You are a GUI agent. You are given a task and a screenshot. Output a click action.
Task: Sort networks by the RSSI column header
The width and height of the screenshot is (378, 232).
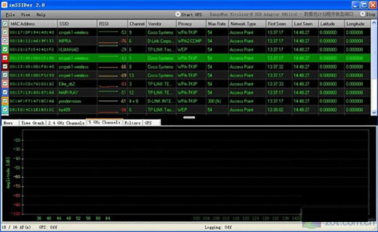112,23
